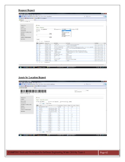Image resolution: width=125 pixels, height=162 pixels.
Task: Expand the building dropdown in the Assets by Location form
Action: point(49,102)
